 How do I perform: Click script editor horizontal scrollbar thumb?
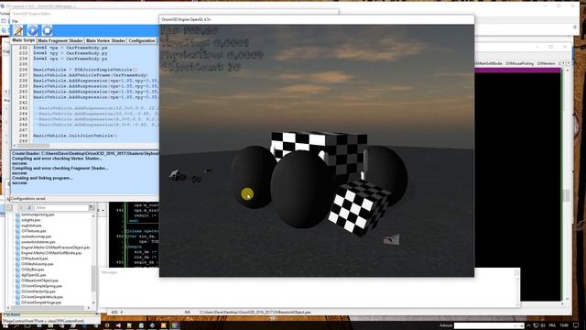click(33, 146)
